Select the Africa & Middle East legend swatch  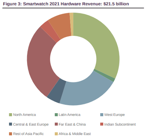pyautogui.click(x=56, y=134)
